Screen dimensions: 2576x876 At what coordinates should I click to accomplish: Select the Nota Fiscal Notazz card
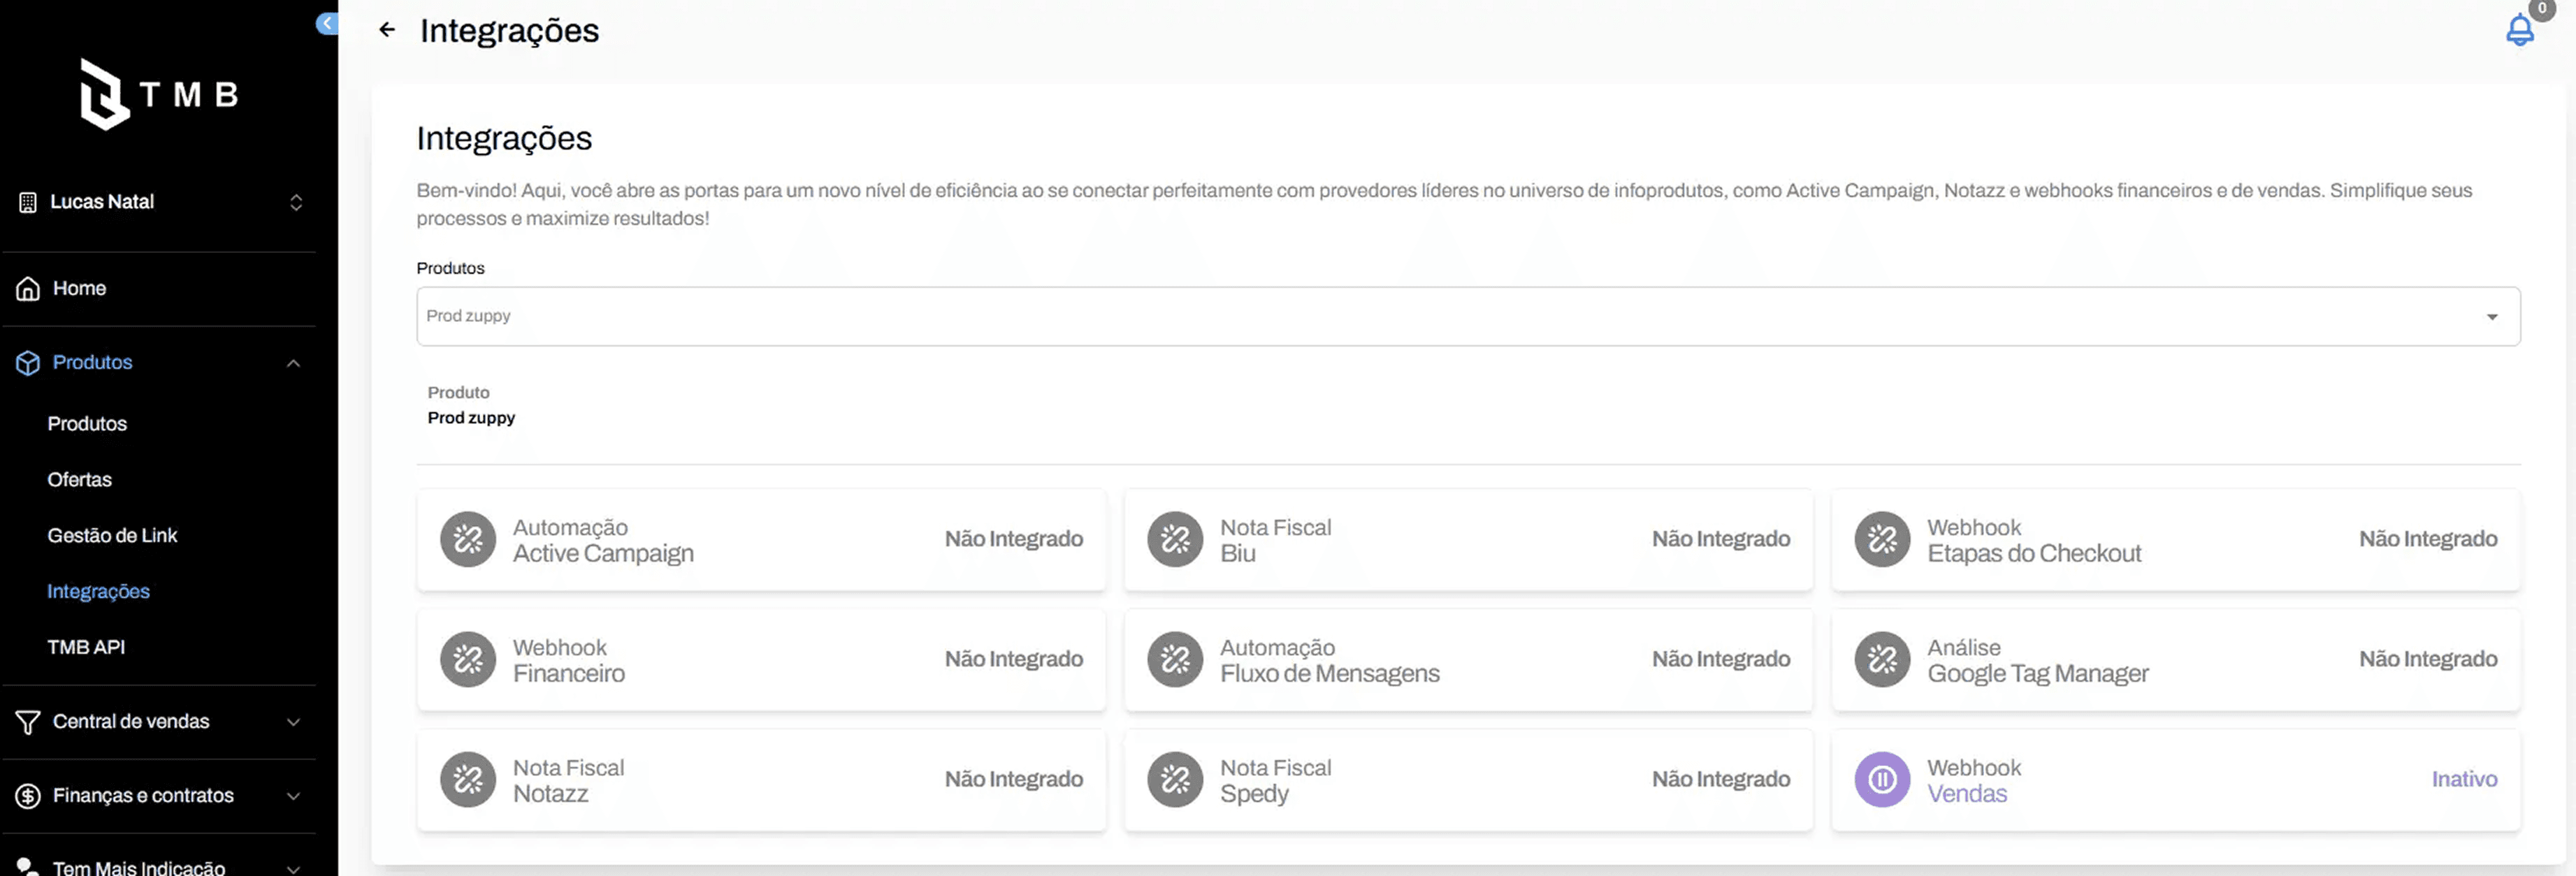coord(760,780)
